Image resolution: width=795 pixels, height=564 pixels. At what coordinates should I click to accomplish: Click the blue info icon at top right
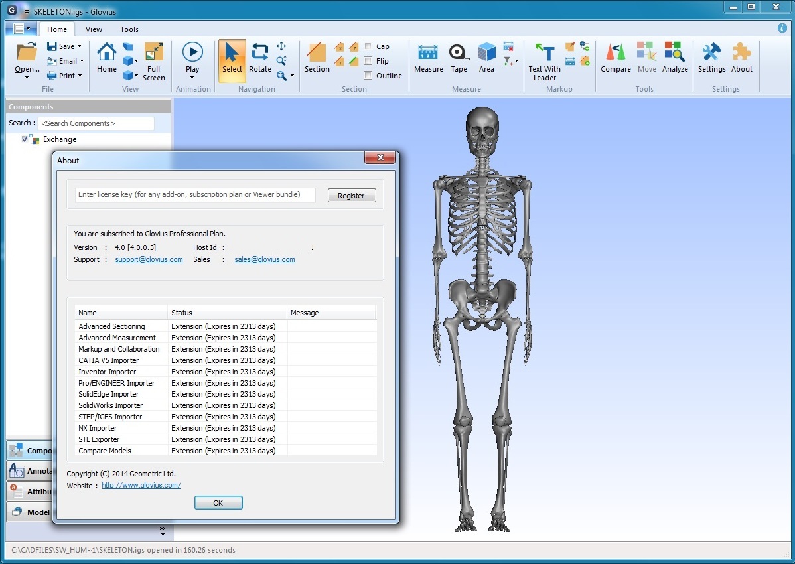(782, 28)
